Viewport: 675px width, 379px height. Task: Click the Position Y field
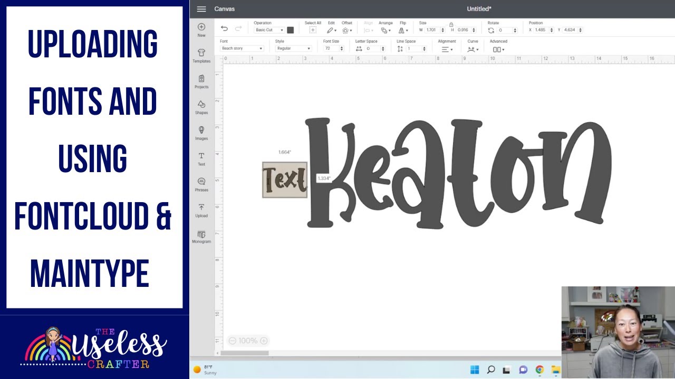tap(572, 30)
